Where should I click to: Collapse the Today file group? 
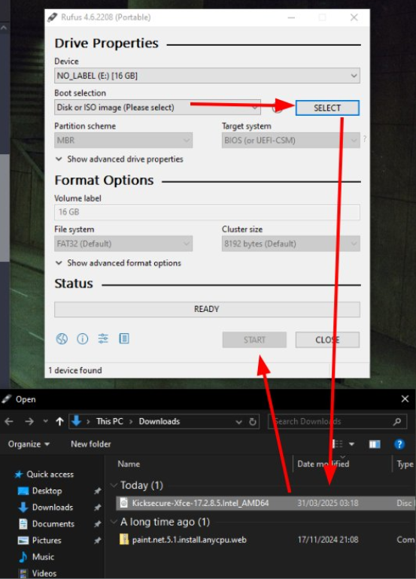click(114, 485)
